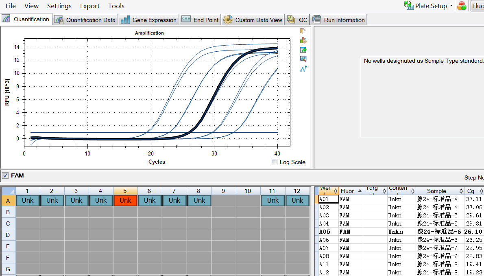Screen dimensions: 484x276
Task: Open the View menu
Action: [x=31, y=6]
